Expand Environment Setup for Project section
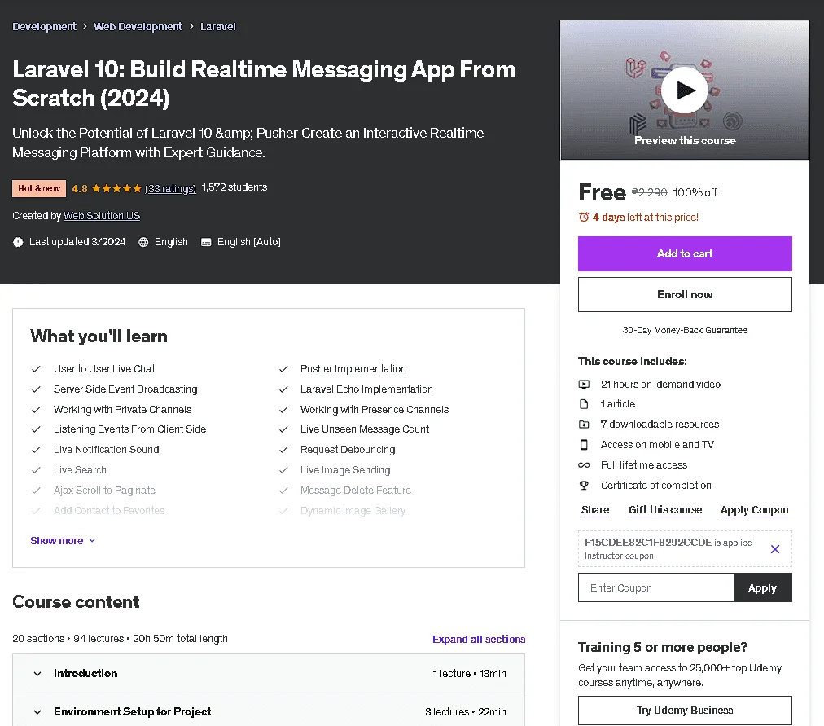This screenshot has width=824, height=726. [269, 711]
